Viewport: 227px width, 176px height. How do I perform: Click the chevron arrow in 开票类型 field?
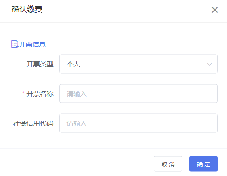pos(209,64)
